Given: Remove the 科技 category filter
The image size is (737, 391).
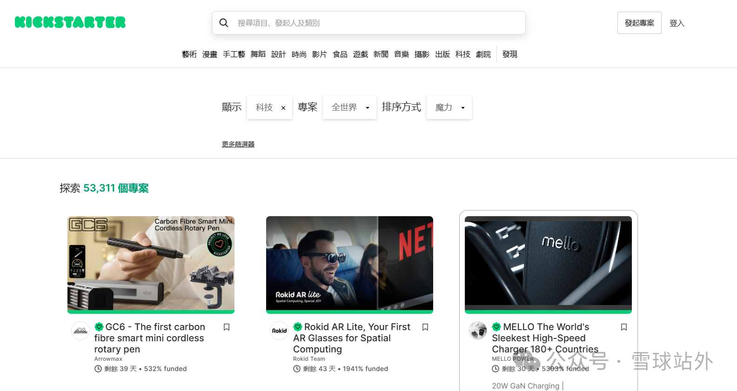Looking at the screenshot, I should tap(283, 108).
